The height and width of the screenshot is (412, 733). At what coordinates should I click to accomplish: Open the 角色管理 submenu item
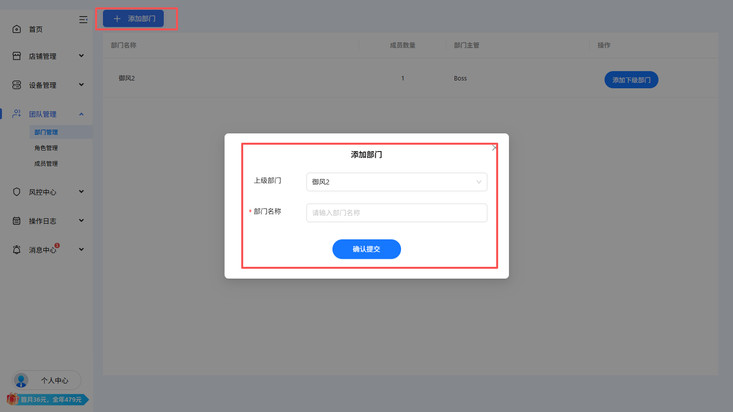coord(46,148)
